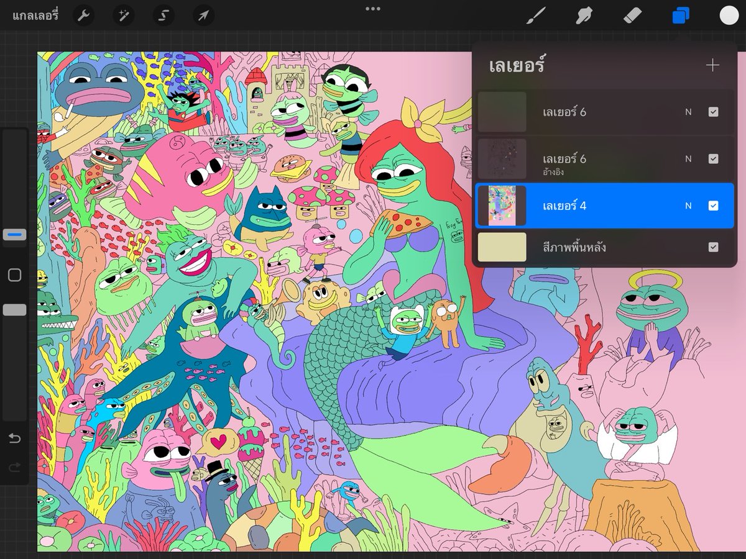Select the Smudge finger tool
The width and height of the screenshot is (746, 559).
coord(584,15)
